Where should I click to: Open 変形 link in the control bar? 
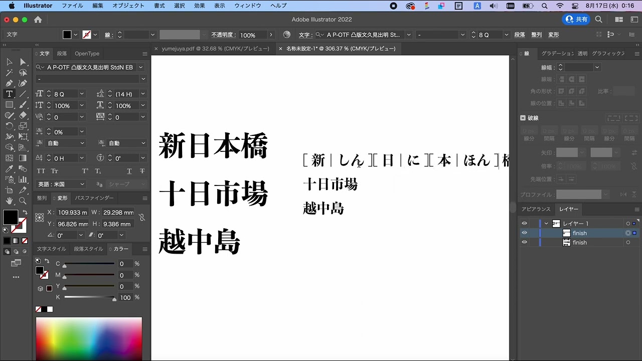554,35
